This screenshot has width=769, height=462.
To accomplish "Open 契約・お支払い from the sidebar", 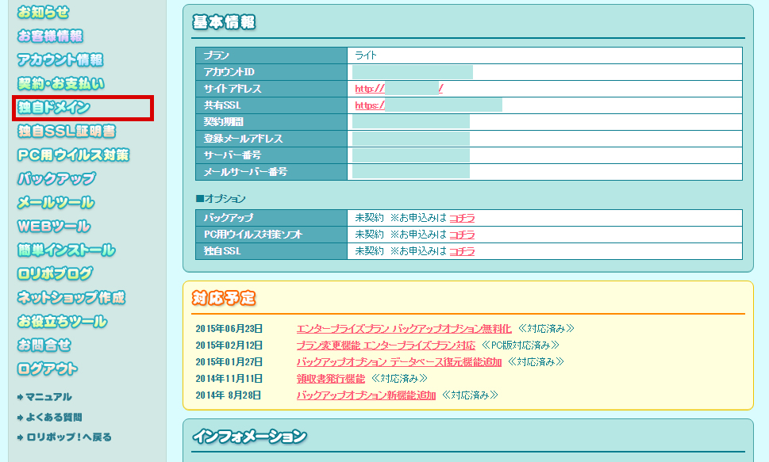I will 52,82.
